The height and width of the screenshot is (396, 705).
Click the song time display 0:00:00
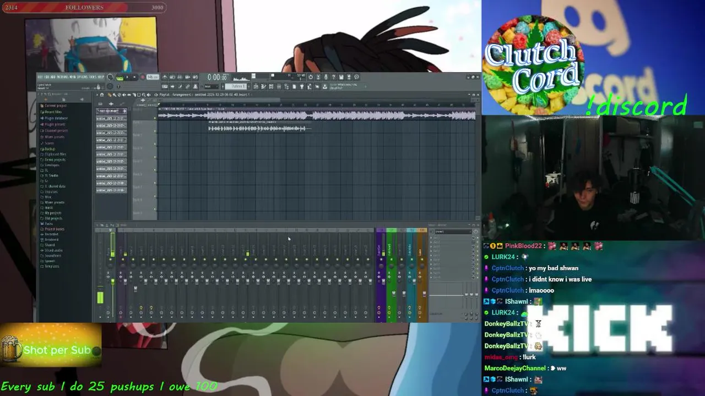216,77
